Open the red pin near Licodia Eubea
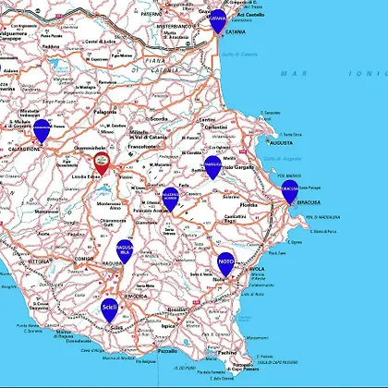Image resolution: width=388 pixels, height=388 pixels. click(x=102, y=164)
